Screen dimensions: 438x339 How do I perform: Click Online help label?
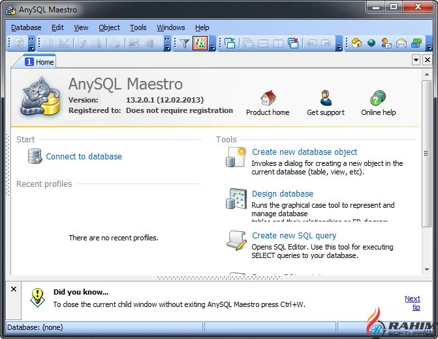(378, 112)
